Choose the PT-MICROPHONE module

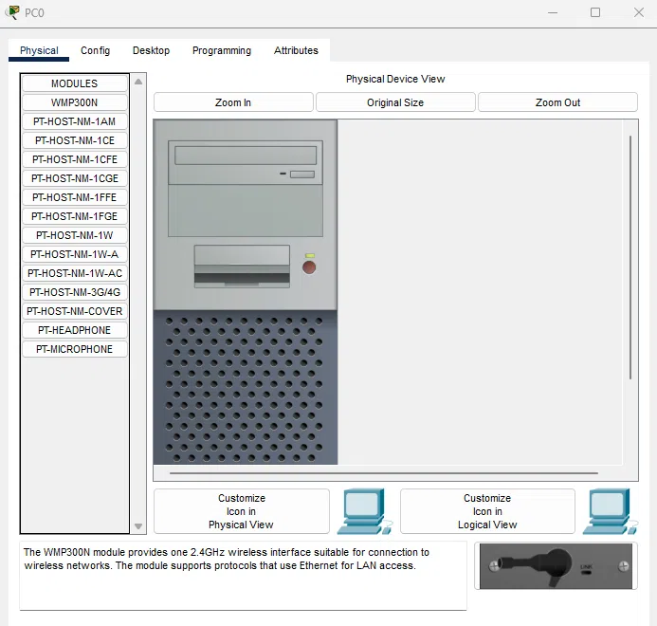click(x=75, y=349)
